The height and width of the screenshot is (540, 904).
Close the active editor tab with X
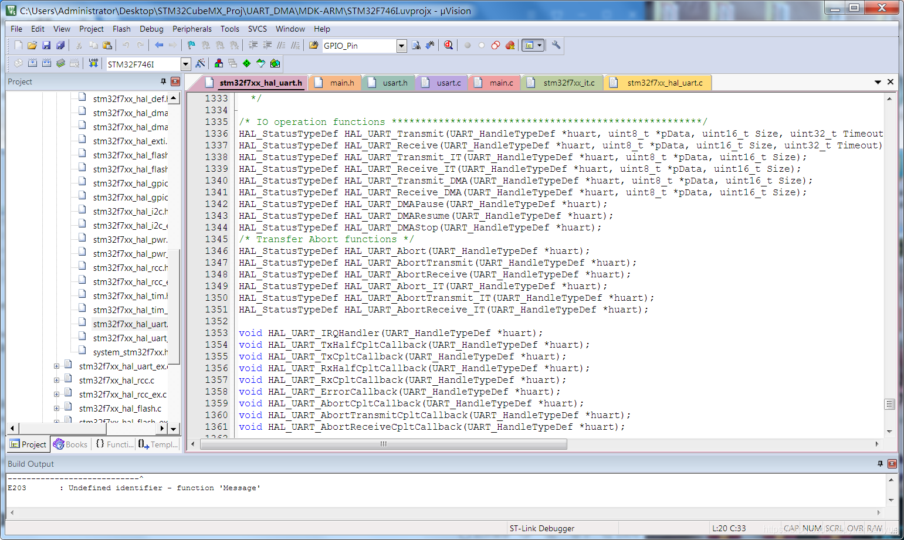[891, 82]
